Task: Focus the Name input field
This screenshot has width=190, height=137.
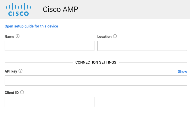Action: click(50, 46)
